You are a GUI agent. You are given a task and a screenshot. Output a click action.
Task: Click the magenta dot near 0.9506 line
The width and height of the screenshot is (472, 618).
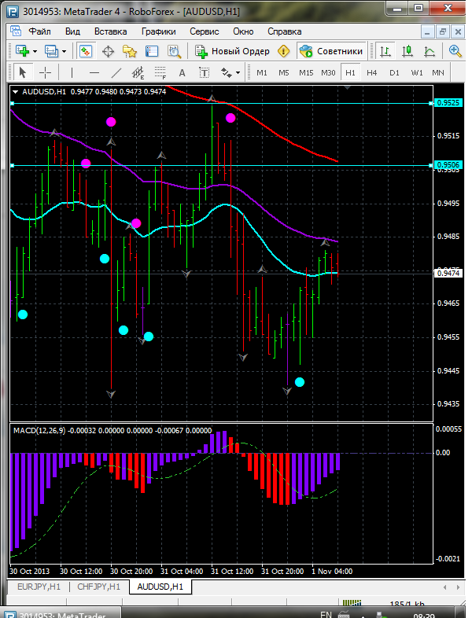click(86, 164)
